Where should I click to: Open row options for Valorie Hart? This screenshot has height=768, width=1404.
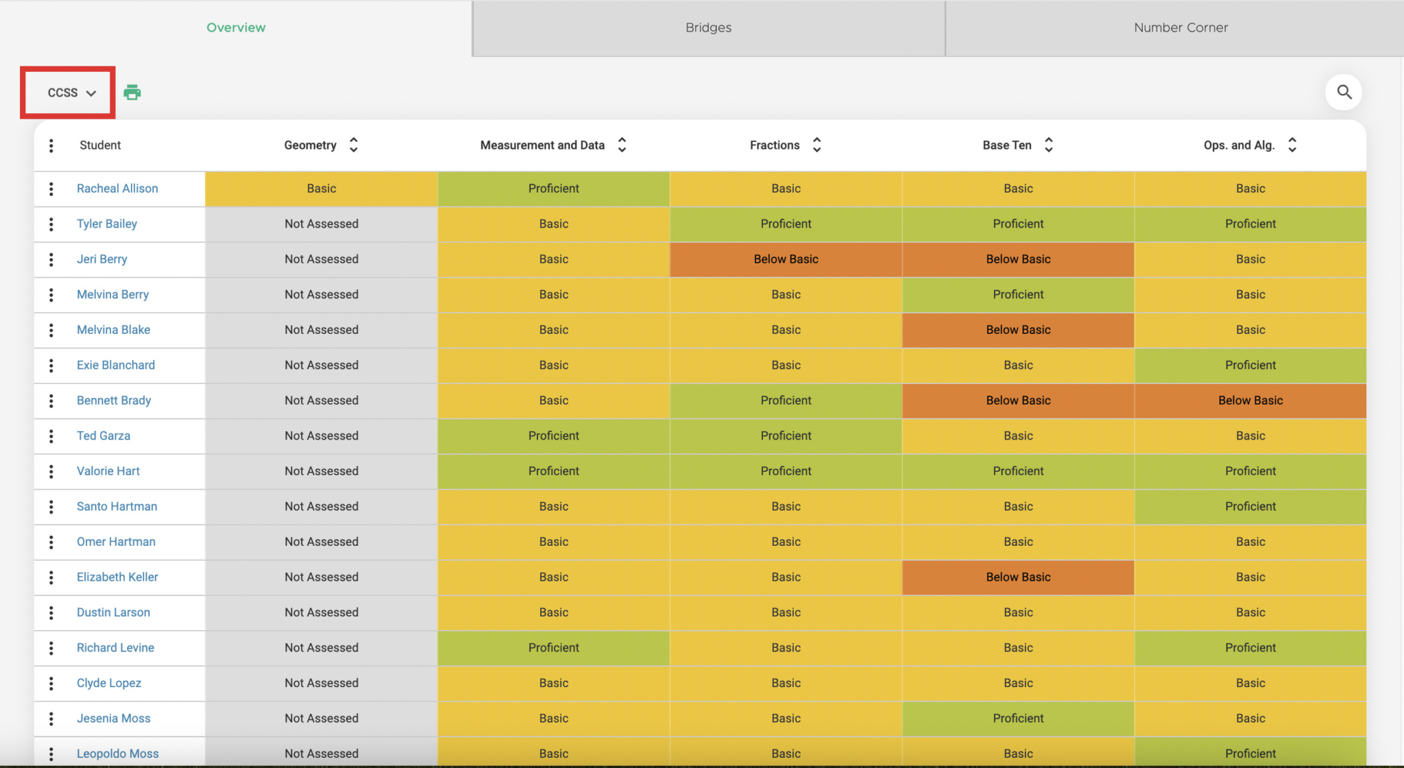click(x=51, y=471)
